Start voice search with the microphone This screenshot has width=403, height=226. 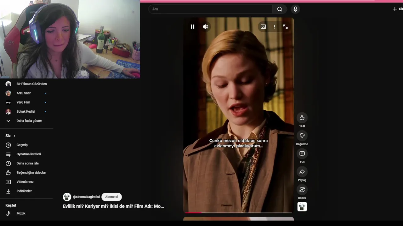(x=295, y=9)
